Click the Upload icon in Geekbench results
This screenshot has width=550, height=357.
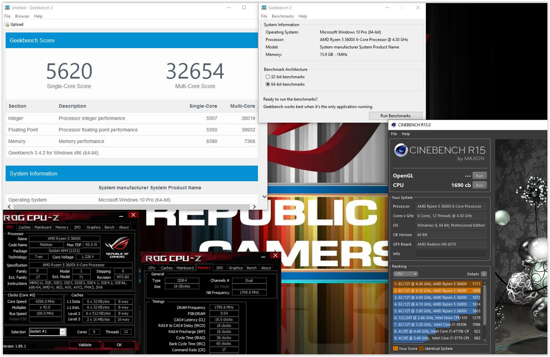[7, 25]
